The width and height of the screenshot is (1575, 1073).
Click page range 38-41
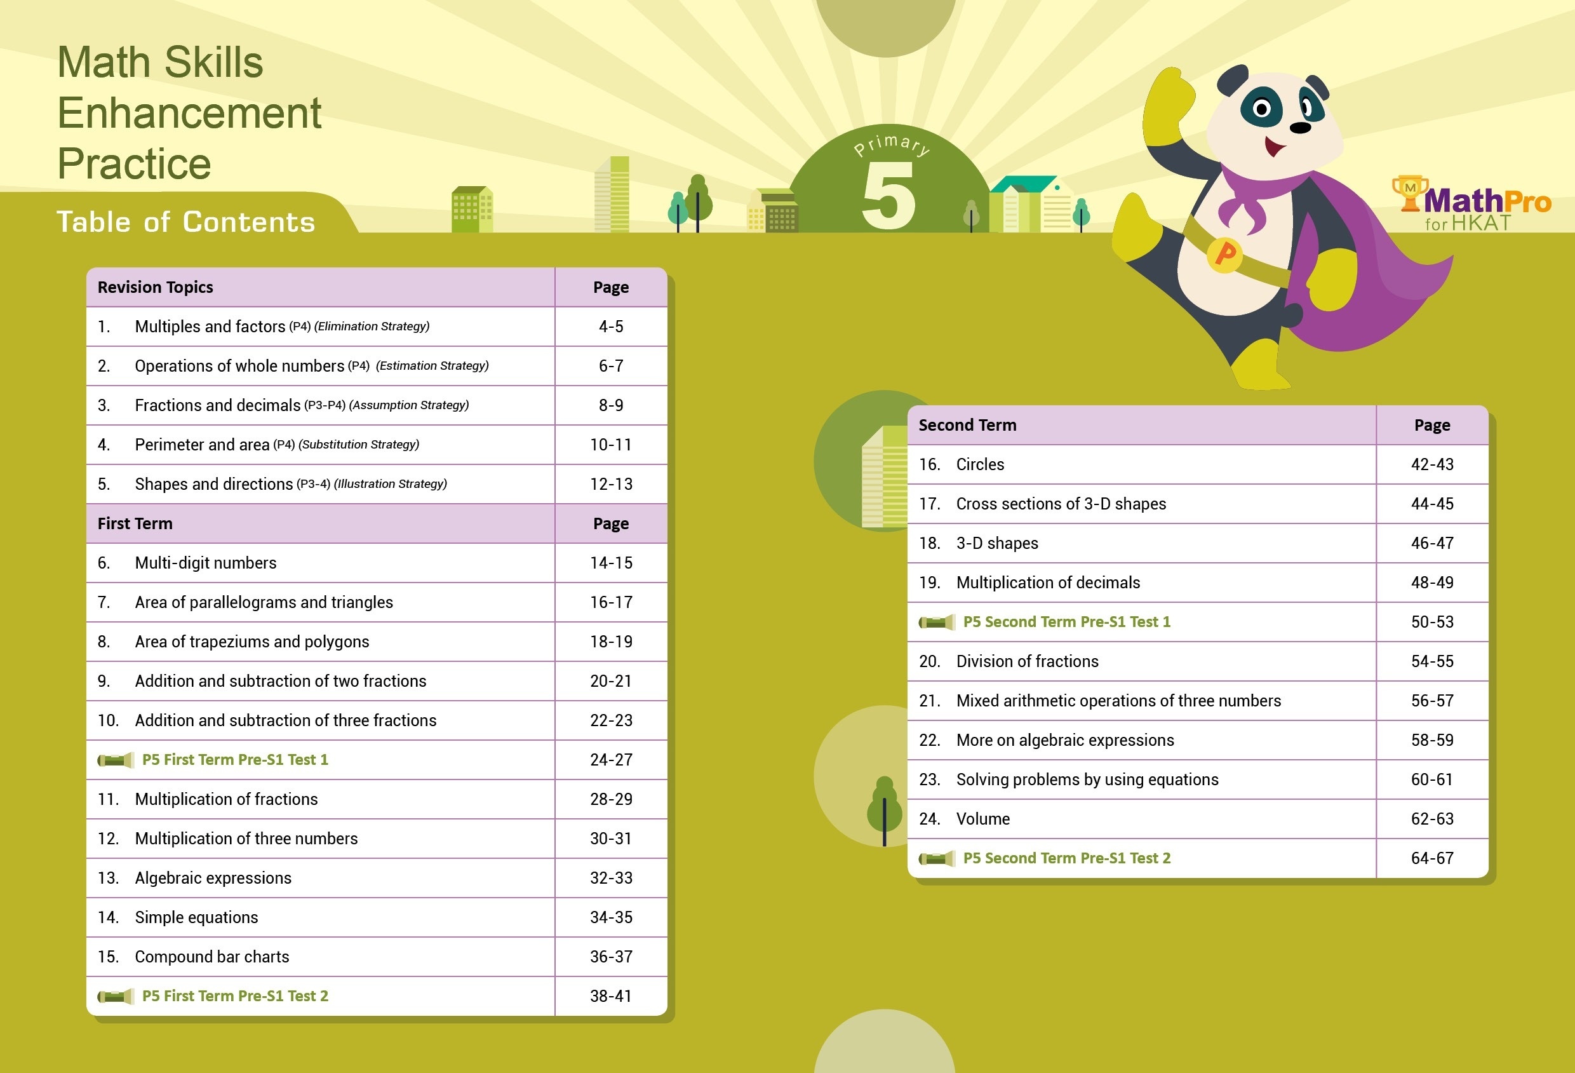(610, 996)
